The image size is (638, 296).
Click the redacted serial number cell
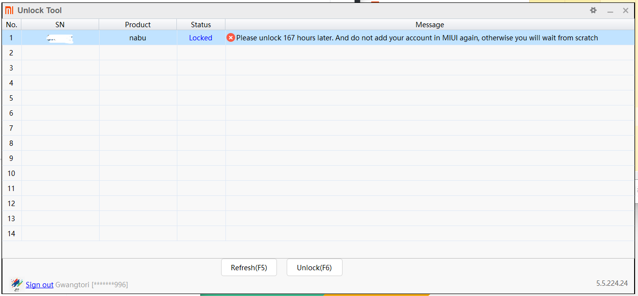tap(60, 37)
